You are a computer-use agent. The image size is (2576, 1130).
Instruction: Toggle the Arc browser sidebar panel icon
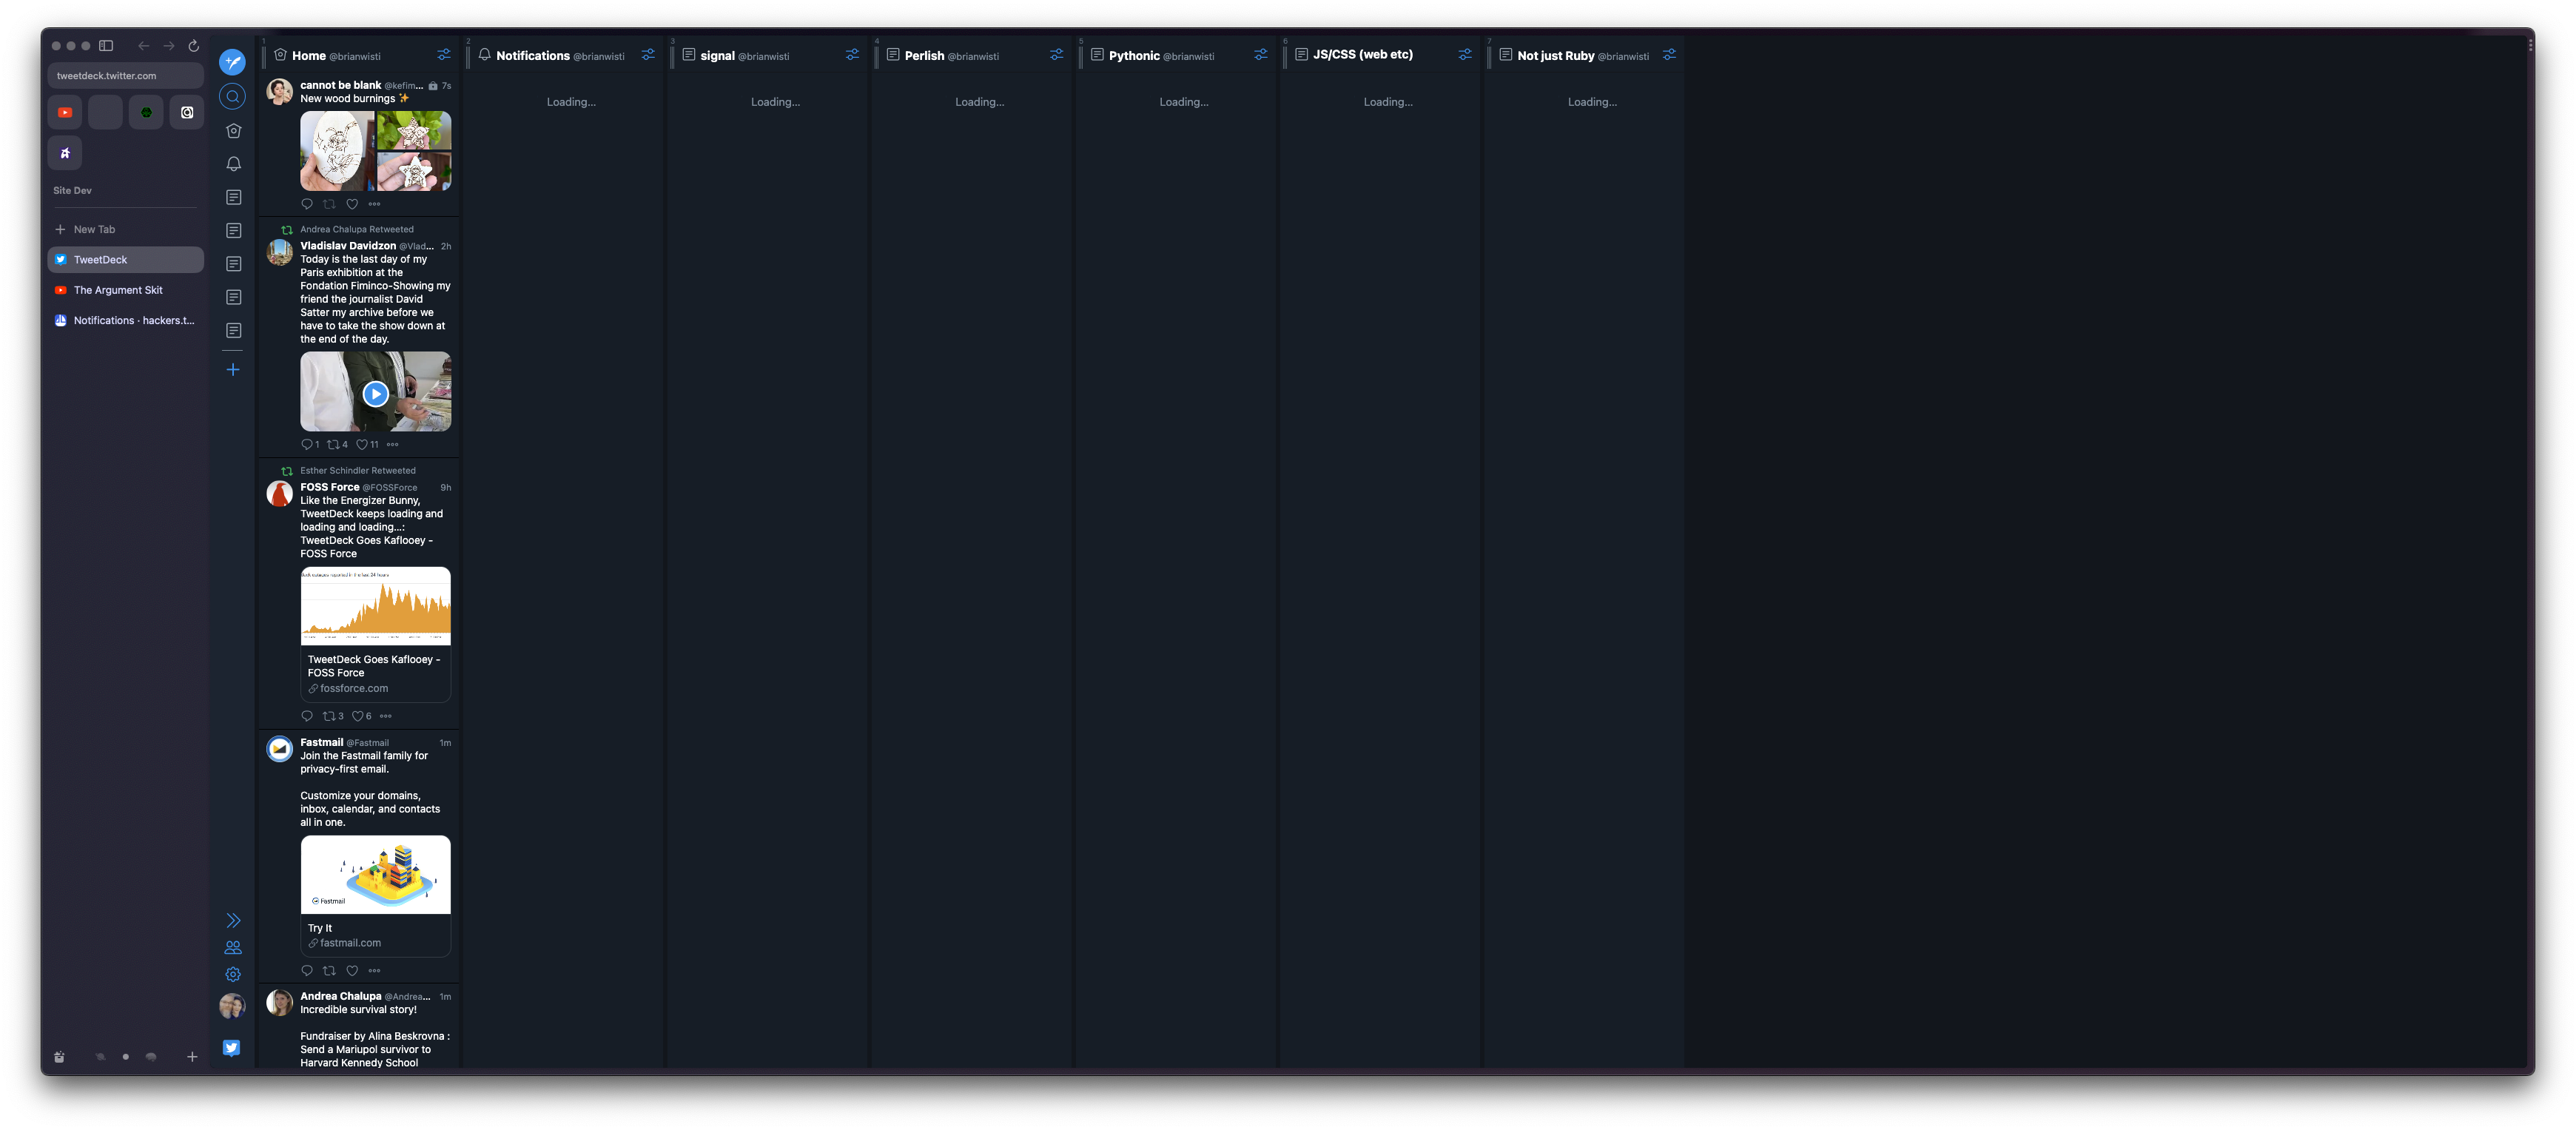tap(106, 46)
